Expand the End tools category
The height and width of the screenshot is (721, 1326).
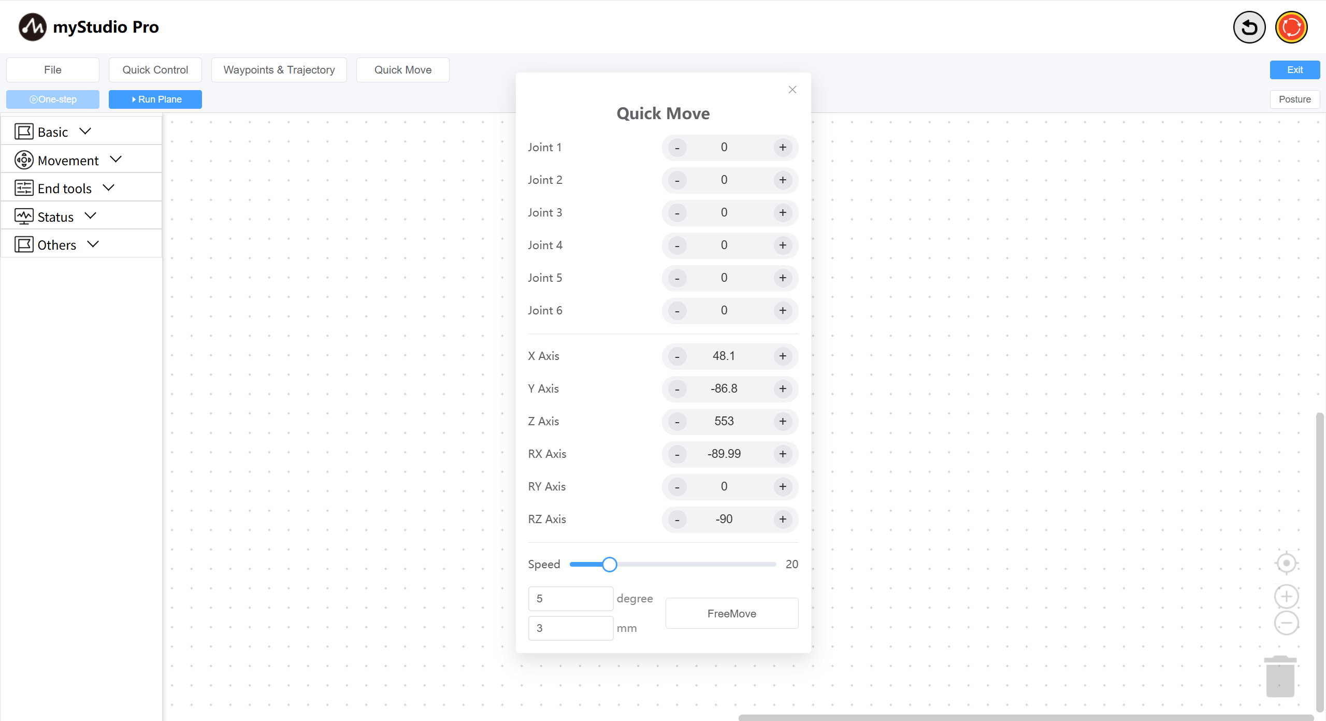click(x=109, y=188)
